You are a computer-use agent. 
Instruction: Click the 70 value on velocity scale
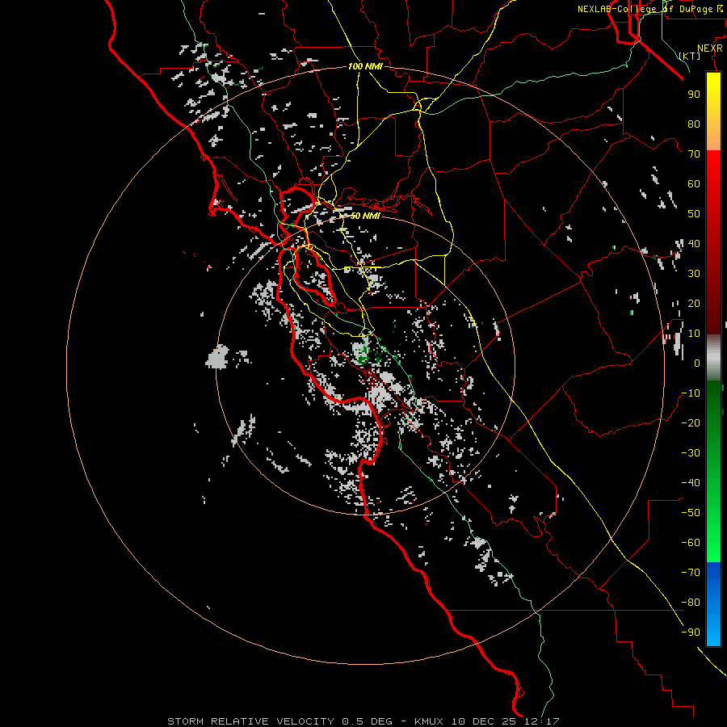(x=694, y=154)
